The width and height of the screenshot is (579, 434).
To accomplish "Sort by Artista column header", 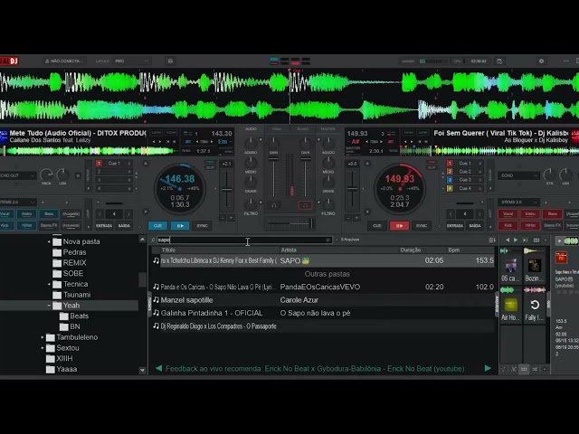I will coord(289,250).
